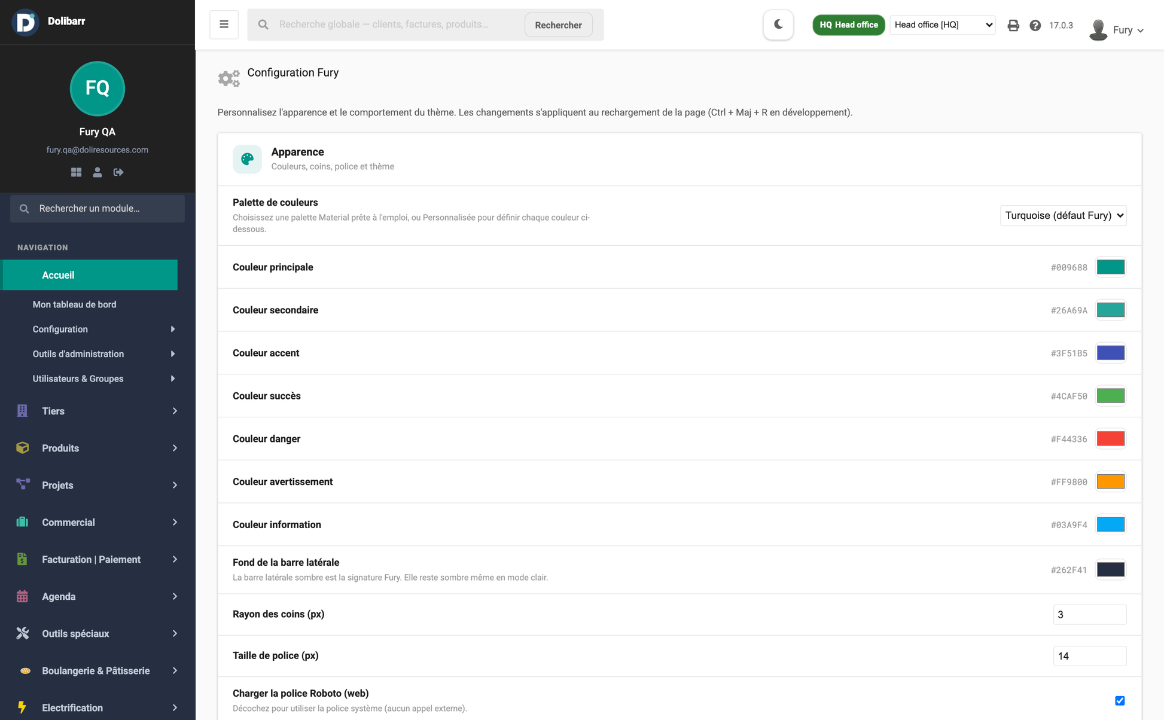Click the FQ profile avatar

tap(97, 89)
